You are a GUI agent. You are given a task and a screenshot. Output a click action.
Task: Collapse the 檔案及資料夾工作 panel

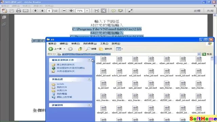89,60
